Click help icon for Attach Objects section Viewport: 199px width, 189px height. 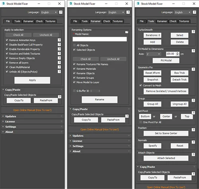pyautogui.click(x=193, y=154)
